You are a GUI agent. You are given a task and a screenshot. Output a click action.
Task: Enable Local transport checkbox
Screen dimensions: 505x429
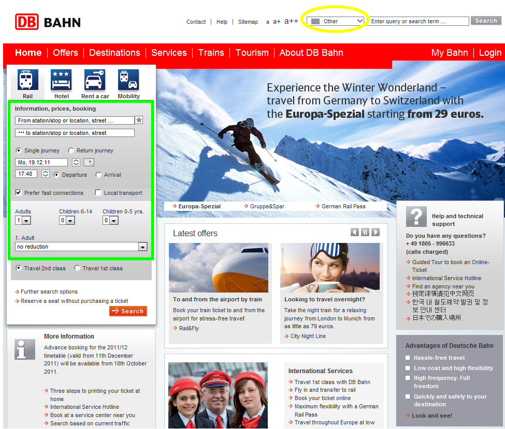point(98,192)
